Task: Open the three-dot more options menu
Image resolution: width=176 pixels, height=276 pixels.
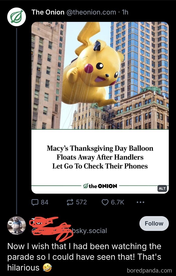Action: tap(140, 202)
